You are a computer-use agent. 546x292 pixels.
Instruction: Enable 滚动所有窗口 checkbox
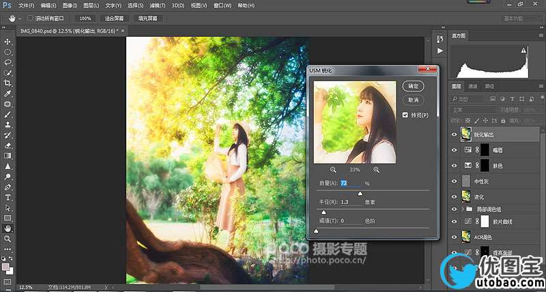coord(30,18)
